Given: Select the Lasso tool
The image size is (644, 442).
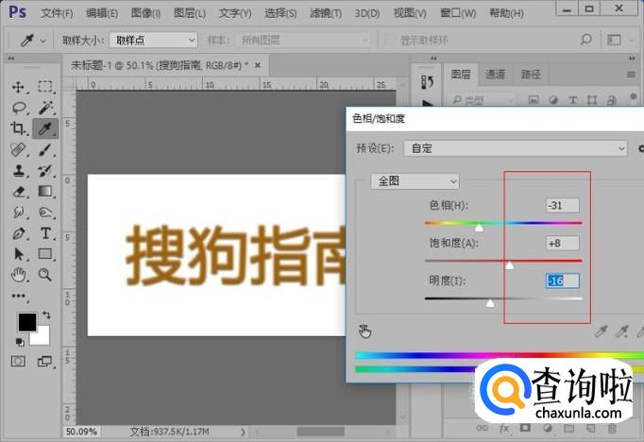Looking at the screenshot, I should pos(19,108).
